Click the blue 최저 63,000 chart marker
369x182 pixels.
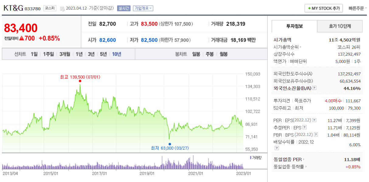point(169,144)
